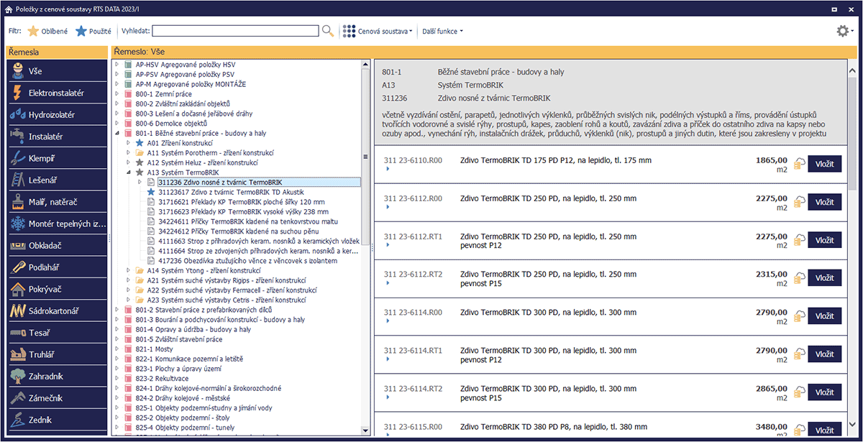The height and width of the screenshot is (442, 863).
Task: Select A14 Systém Ytong - zřízení konstrukcí
Action: (x=205, y=271)
